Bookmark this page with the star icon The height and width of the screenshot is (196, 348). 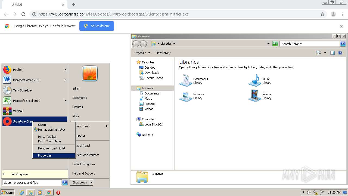(322, 14)
